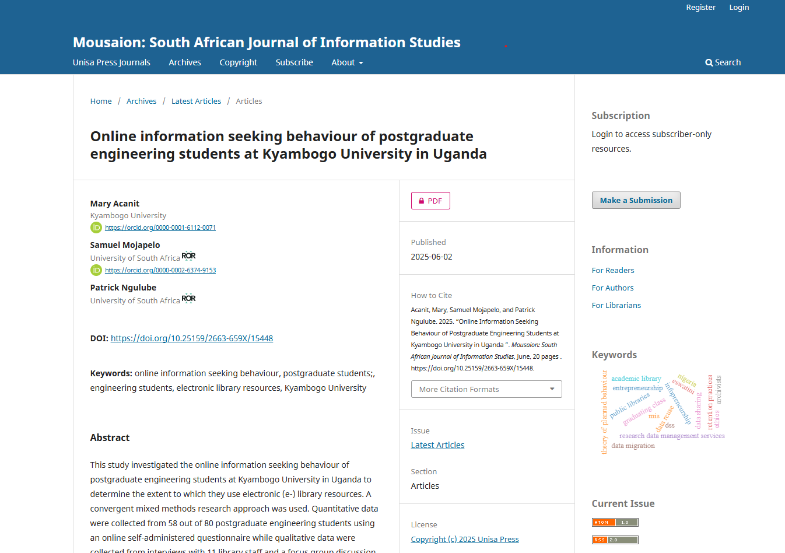Open Copyright (c) 2025 Unisa Press link

coord(465,540)
